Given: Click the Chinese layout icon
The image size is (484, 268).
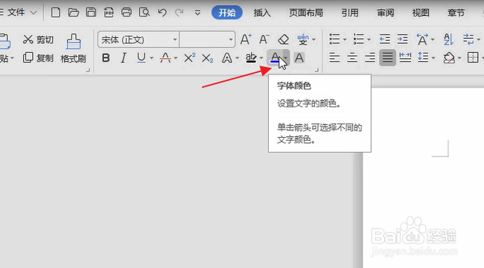Looking at the screenshot, I should 422,39.
